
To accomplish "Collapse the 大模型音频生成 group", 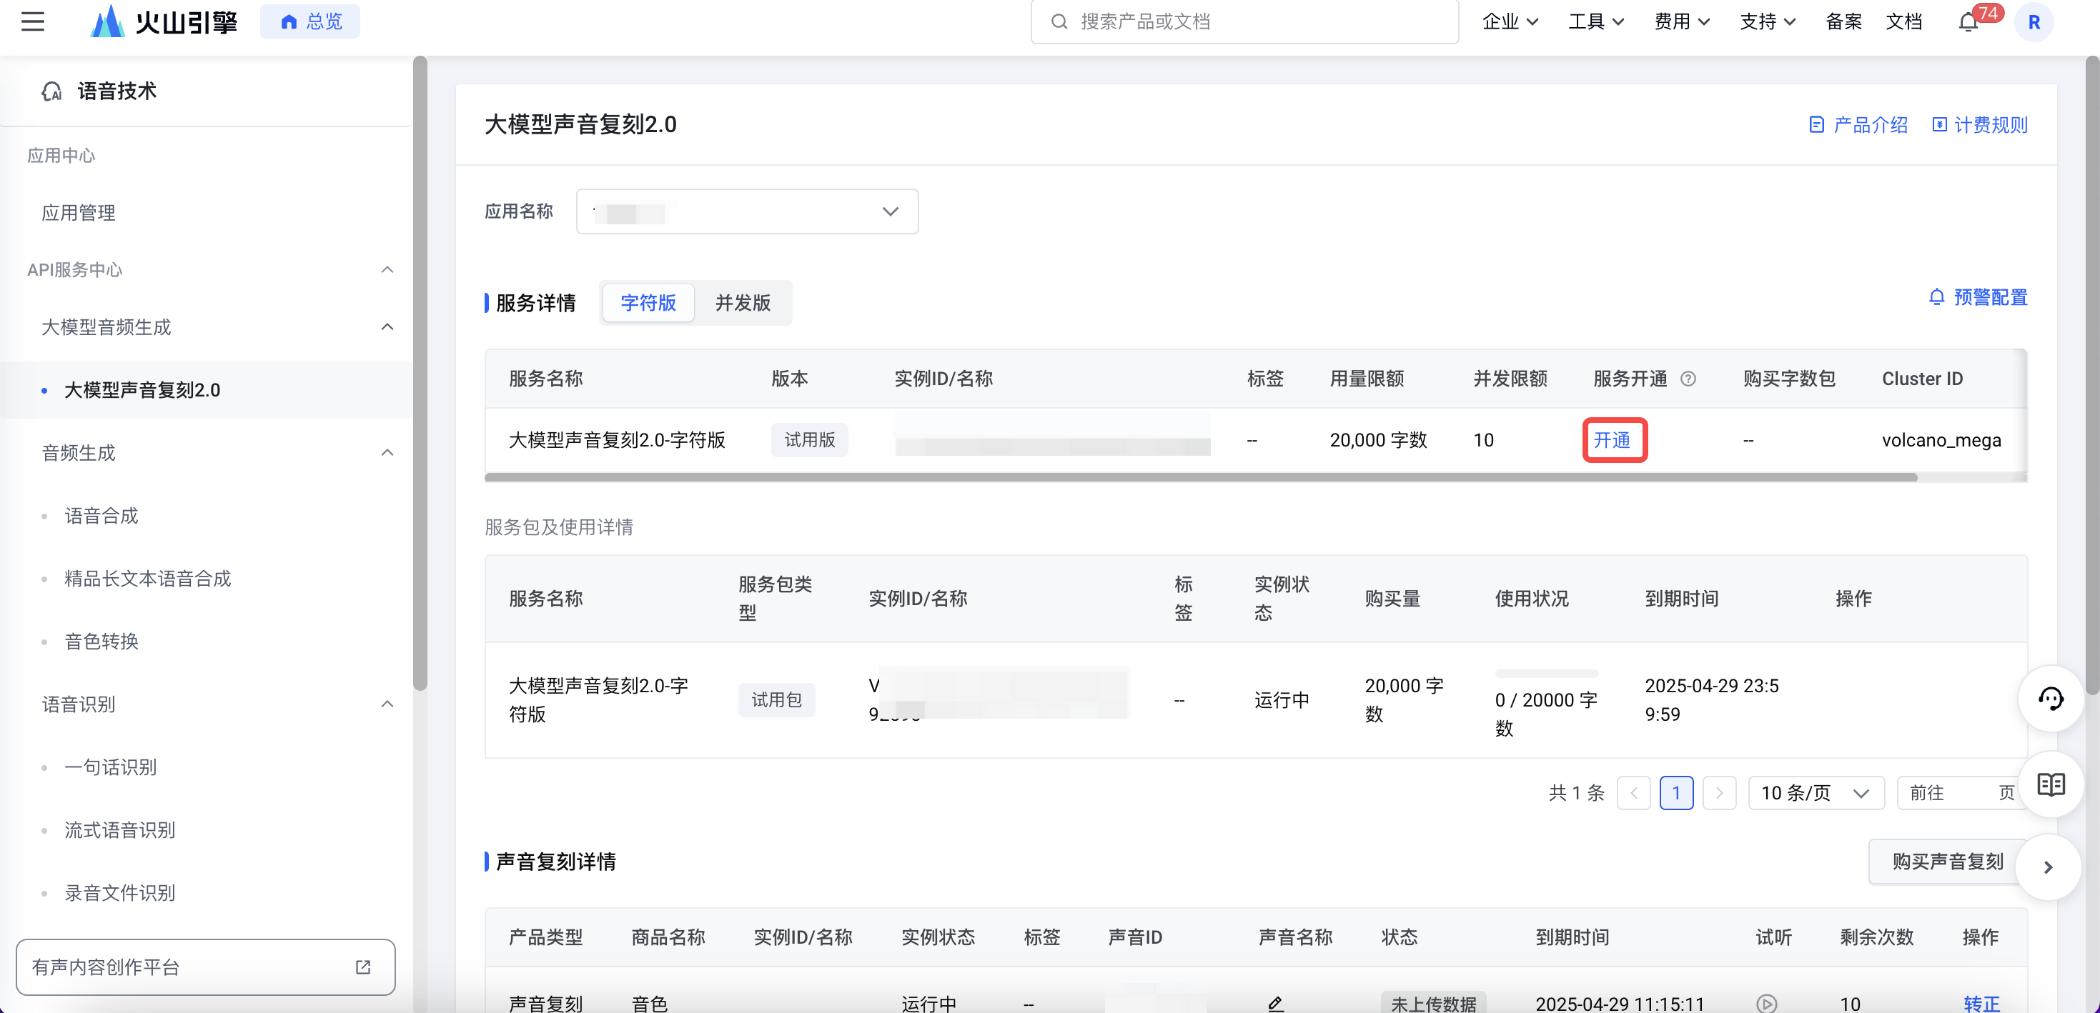I will (x=387, y=326).
